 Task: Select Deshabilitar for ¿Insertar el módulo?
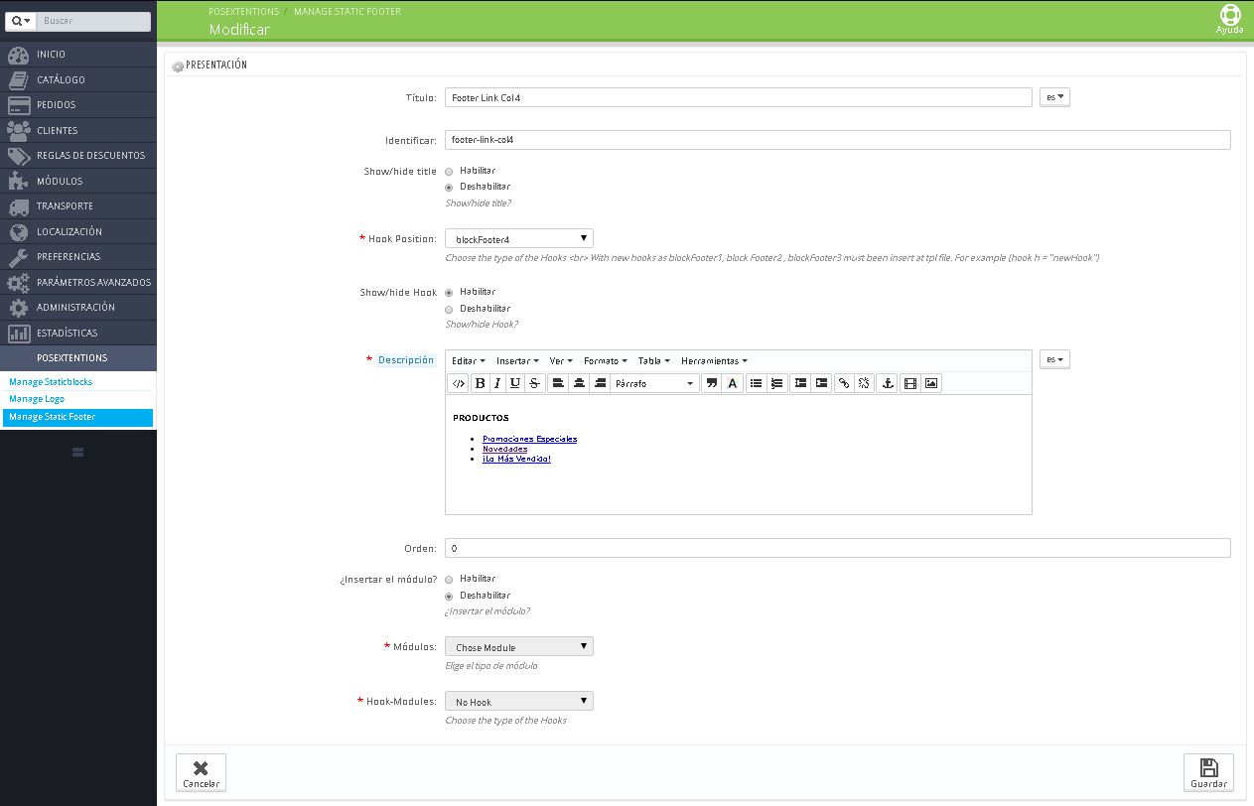pyautogui.click(x=449, y=596)
